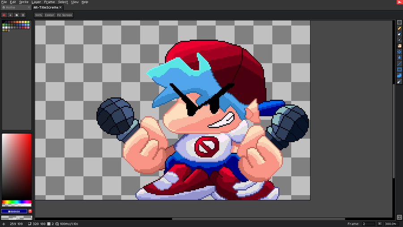Click the layers count icon in status bar
The height and width of the screenshot is (227, 403).
(48, 224)
